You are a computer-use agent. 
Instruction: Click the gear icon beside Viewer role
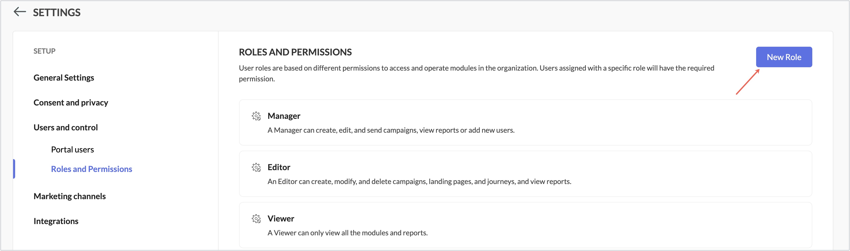(x=256, y=219)
